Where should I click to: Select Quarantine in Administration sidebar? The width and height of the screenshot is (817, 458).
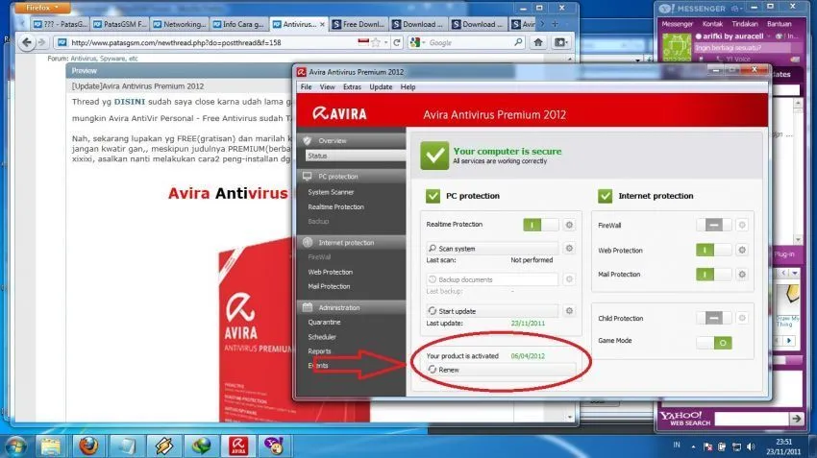tap(324, 323)
